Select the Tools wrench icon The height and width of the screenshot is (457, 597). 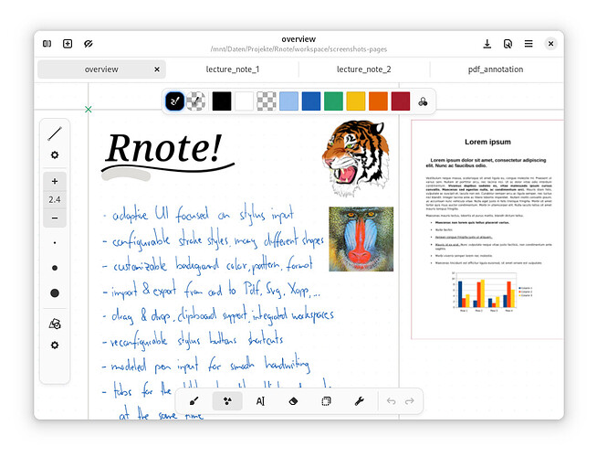[359, 401]
